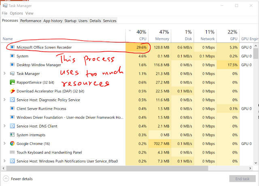The image size is (259, 186).
Task: Click the Desktop Window Manager icon
Action: click(12, 65)
